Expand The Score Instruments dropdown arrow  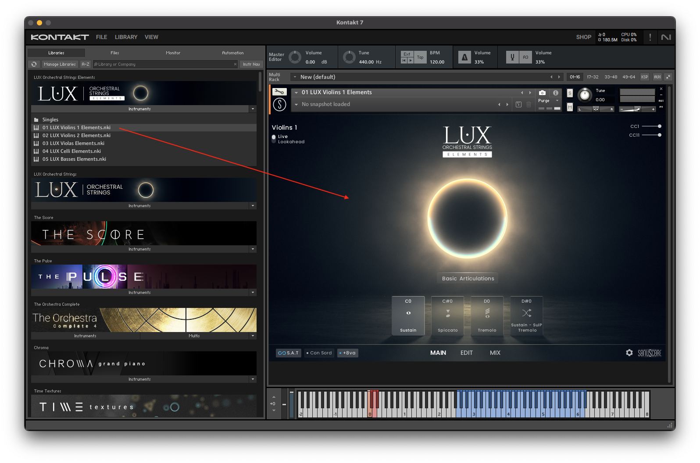(253, 249)
